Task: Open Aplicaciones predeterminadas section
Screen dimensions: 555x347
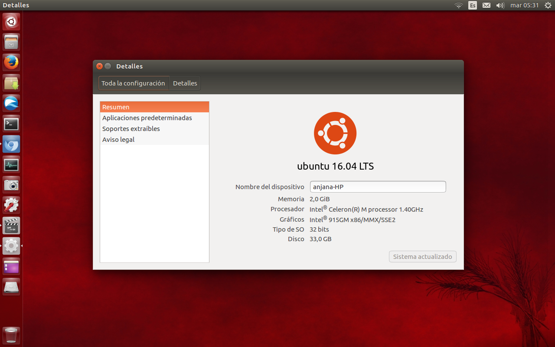Action: 154,118
